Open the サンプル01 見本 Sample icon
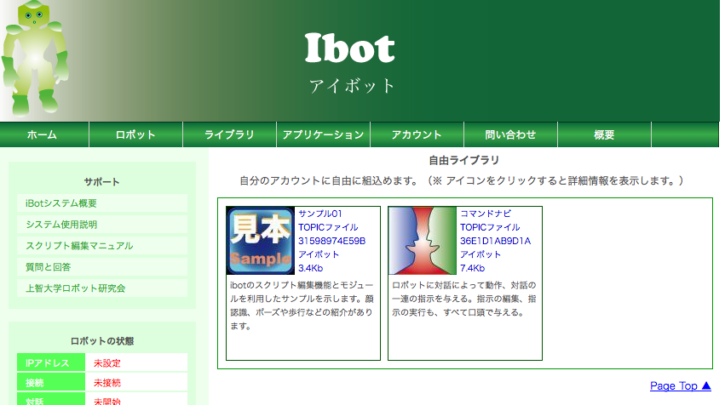The width and height of the screenshot is (725, 405). (x=261, y=241)
